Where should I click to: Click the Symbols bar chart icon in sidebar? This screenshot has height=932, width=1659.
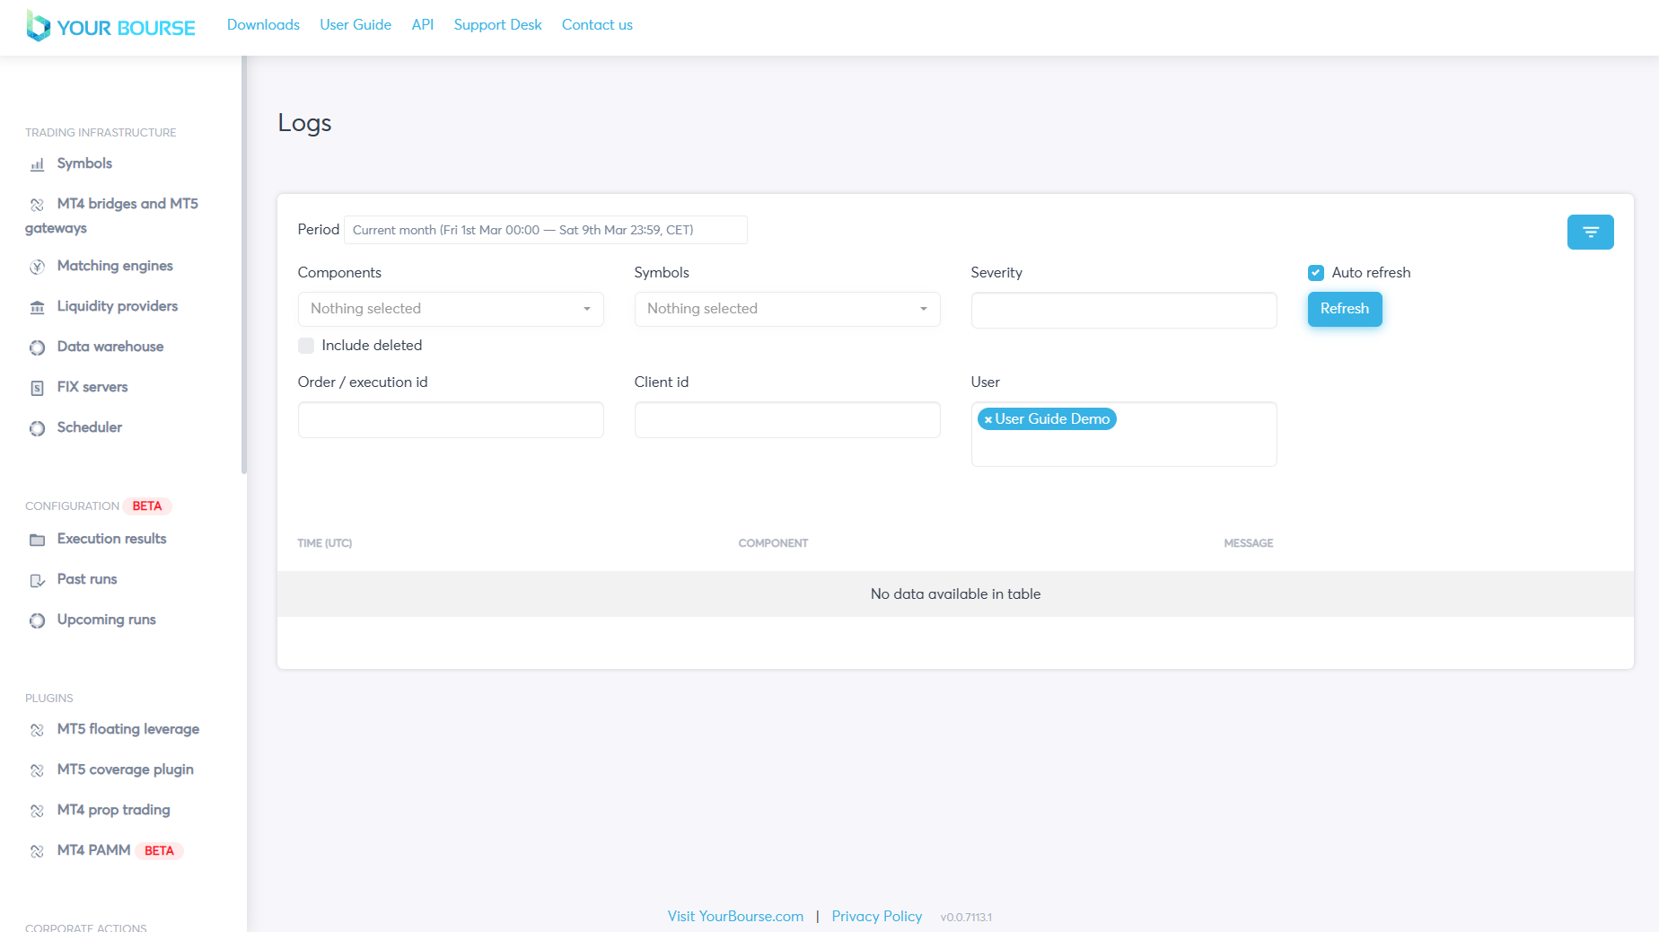coord(37,164)
